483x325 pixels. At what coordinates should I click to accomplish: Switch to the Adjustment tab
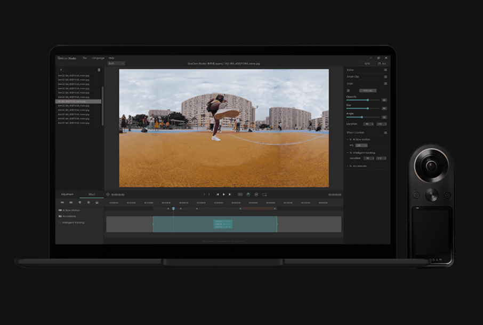coord(67,194)
